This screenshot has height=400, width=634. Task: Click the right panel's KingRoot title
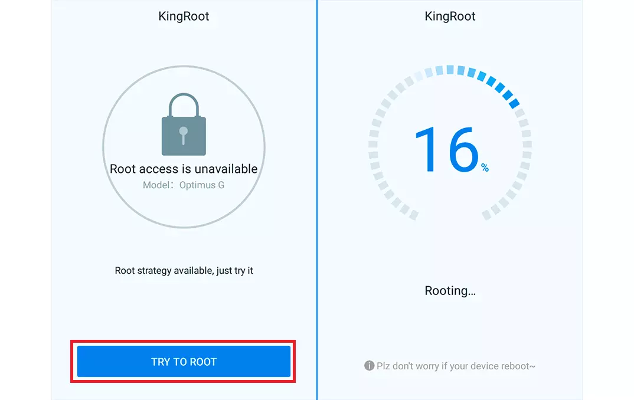click(x=450, y=16)
